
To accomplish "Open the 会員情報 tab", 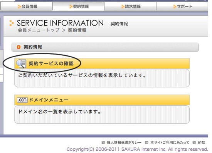I will [x=26, y=6].
